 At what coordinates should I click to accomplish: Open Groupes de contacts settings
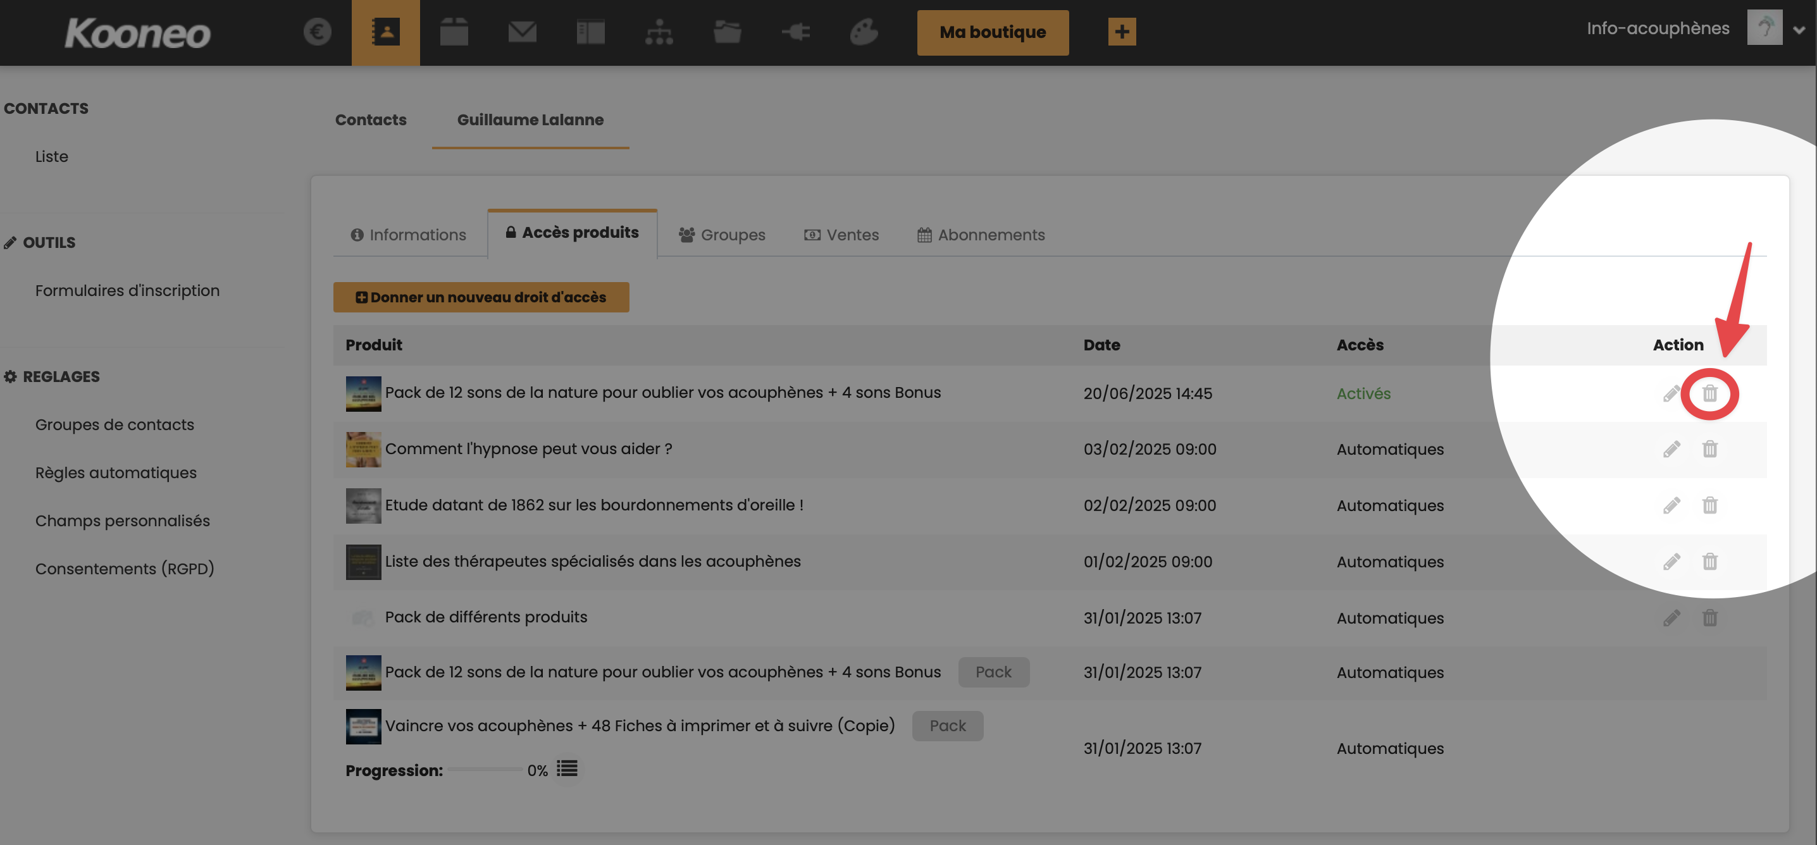[x=115, y=424]
